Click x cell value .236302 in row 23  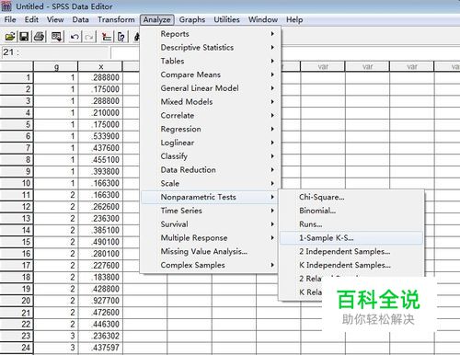pyautogui.click(x=100, y=336)
